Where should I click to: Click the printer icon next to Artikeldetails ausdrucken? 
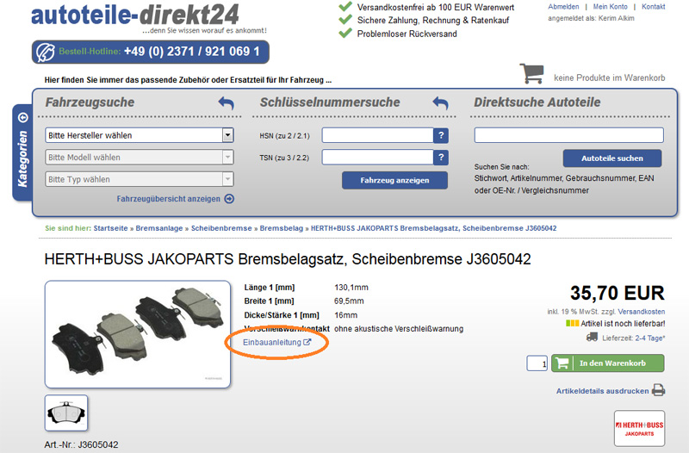658,390
